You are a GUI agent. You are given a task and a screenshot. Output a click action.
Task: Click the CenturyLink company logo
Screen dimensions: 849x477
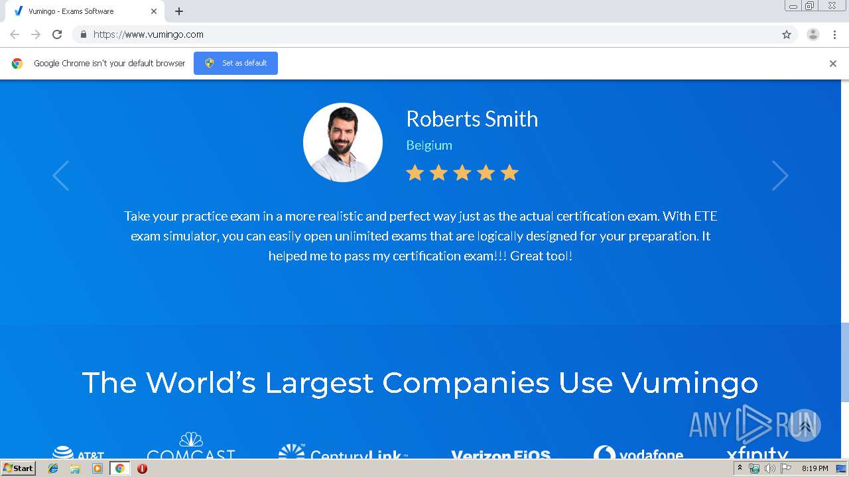343,452
